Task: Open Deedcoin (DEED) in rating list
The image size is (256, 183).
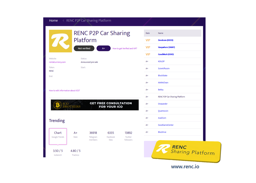Action: [166, 40]
